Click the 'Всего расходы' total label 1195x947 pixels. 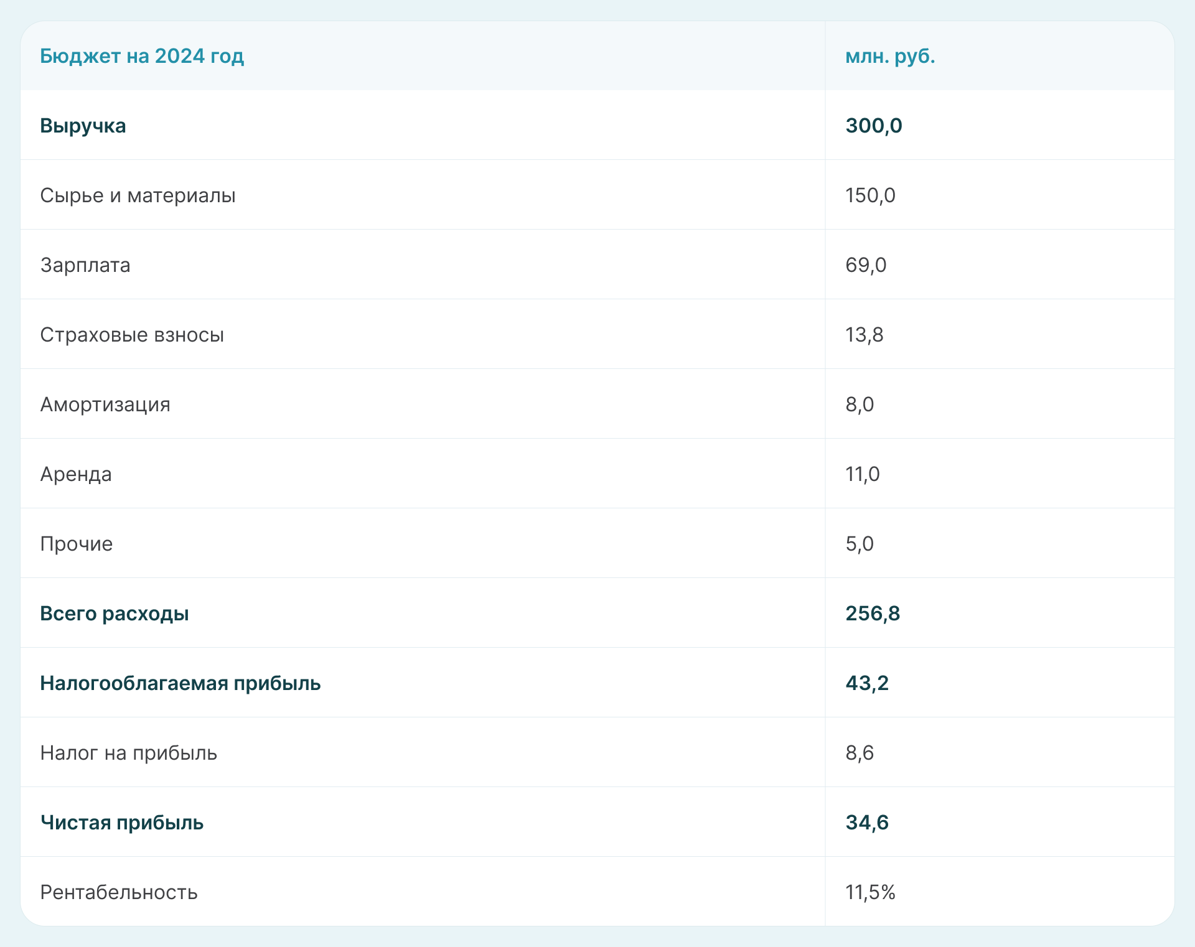115,613
